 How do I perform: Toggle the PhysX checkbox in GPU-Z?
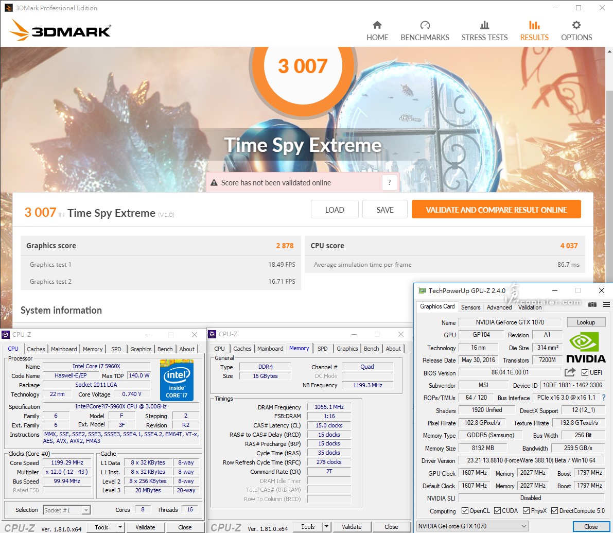(526, 510)
